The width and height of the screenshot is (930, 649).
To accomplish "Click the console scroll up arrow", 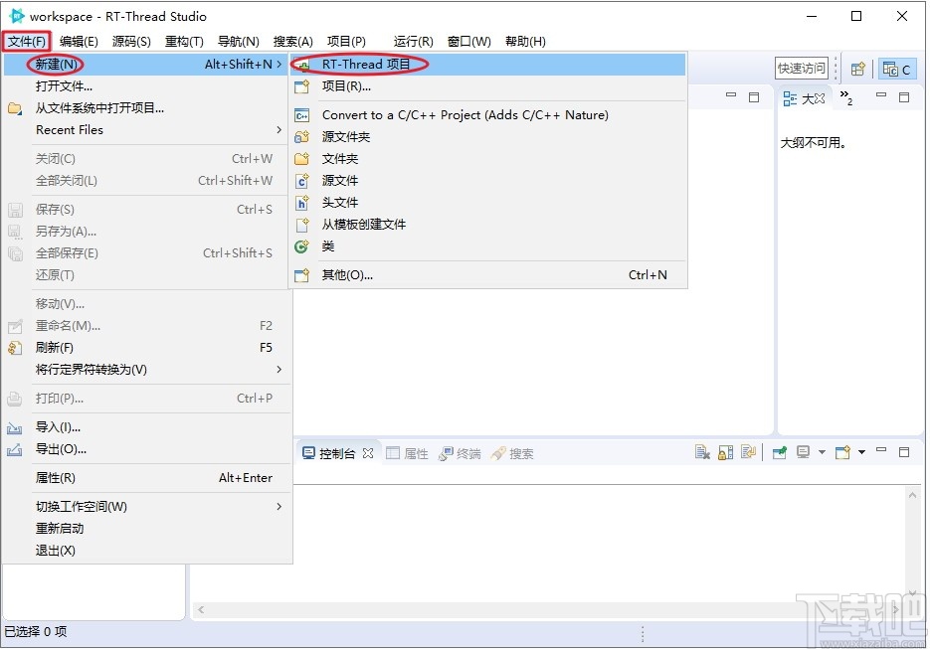I will click(912, 496).
